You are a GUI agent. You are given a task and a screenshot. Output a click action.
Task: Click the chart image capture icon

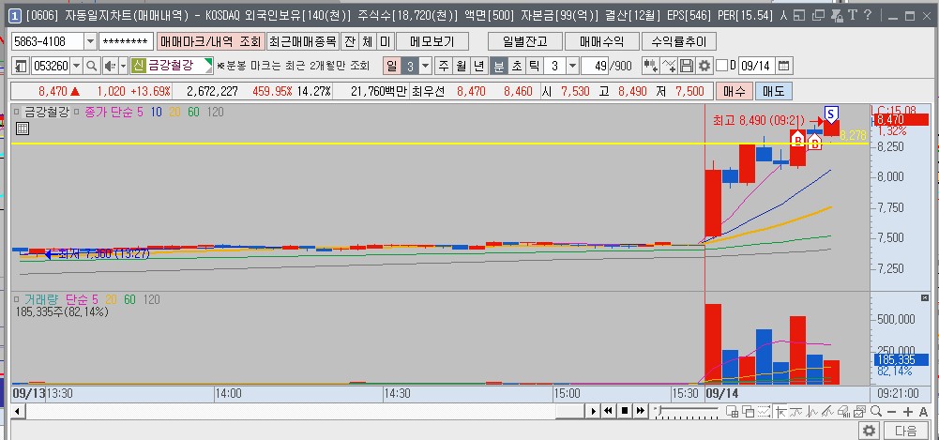[860, 411]
